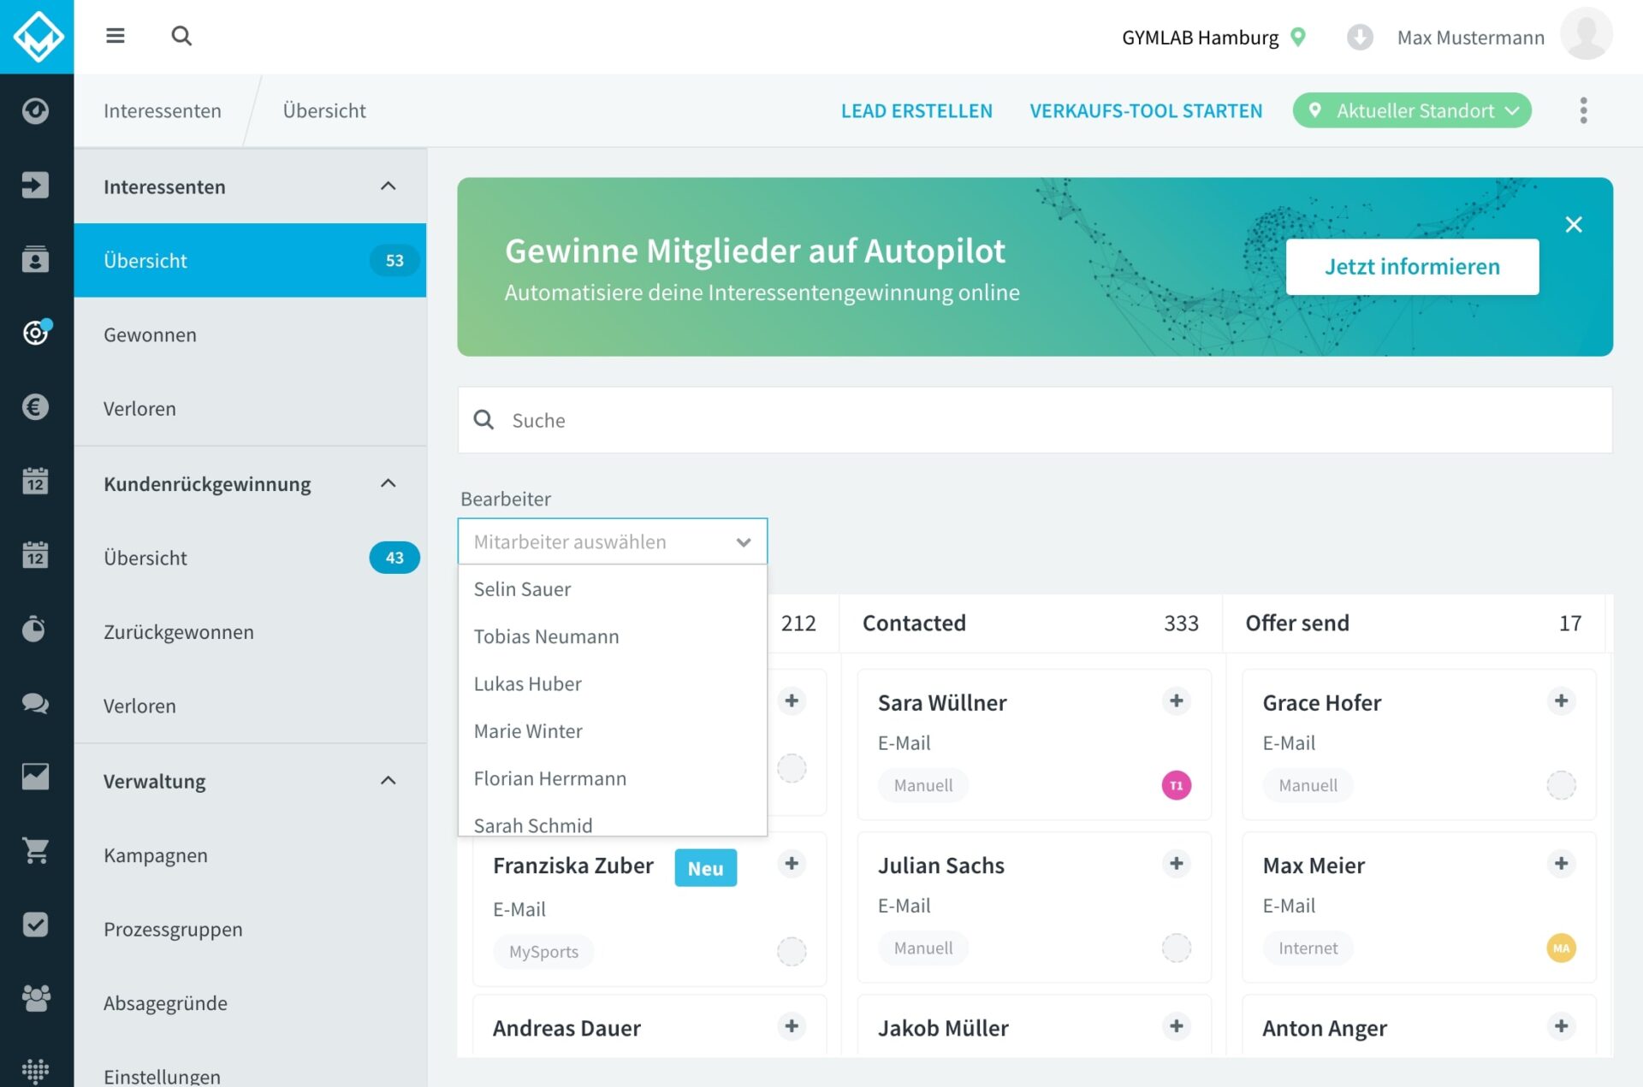Select Tobias Neumann from employee list
The width and height of the screenshot is (1643, 1087).
[547, 636]
